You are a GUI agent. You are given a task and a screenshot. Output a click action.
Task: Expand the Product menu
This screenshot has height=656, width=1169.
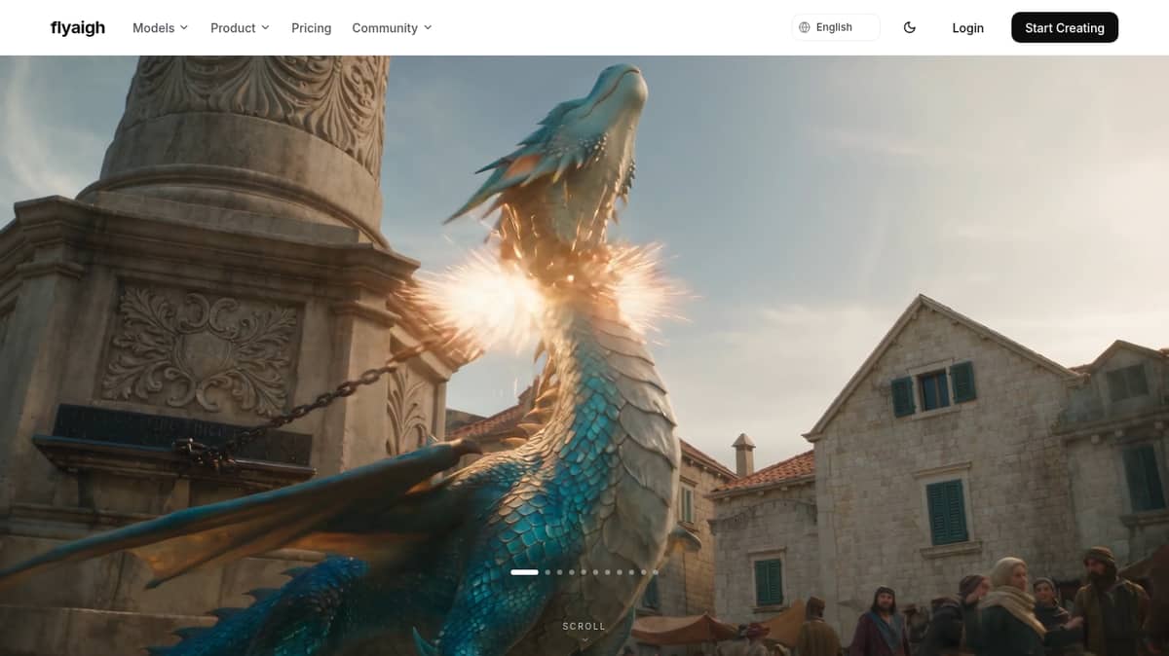(240, 27)
